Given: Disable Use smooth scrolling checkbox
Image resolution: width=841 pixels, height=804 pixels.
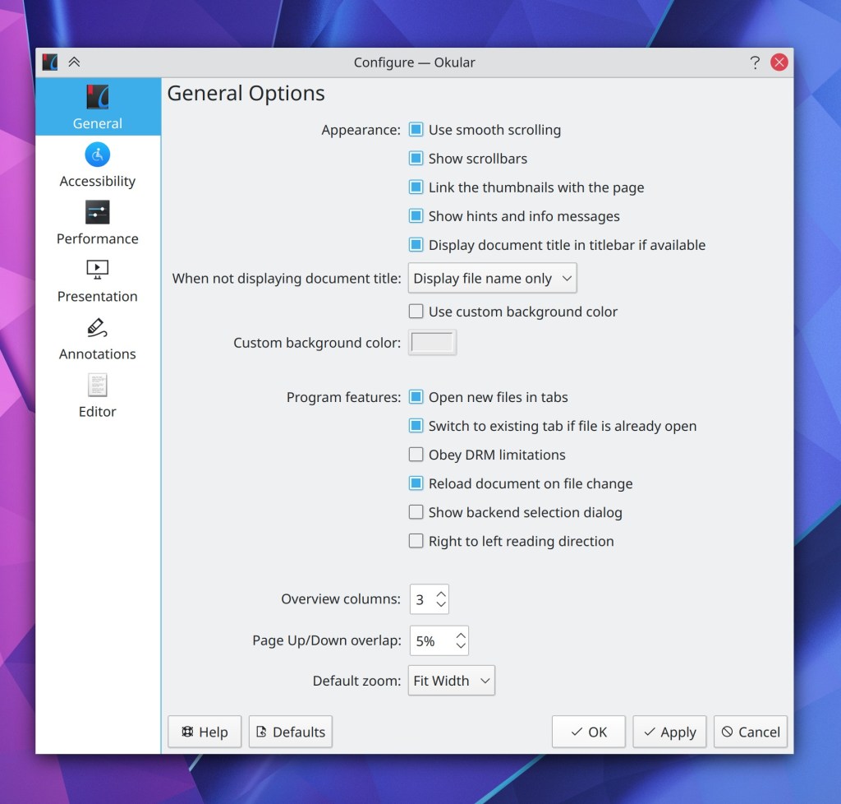Looking at the screenshot, I should pos(416,130).
